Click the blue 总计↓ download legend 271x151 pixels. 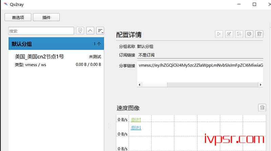pyautogui.click(x=136, y=128)
